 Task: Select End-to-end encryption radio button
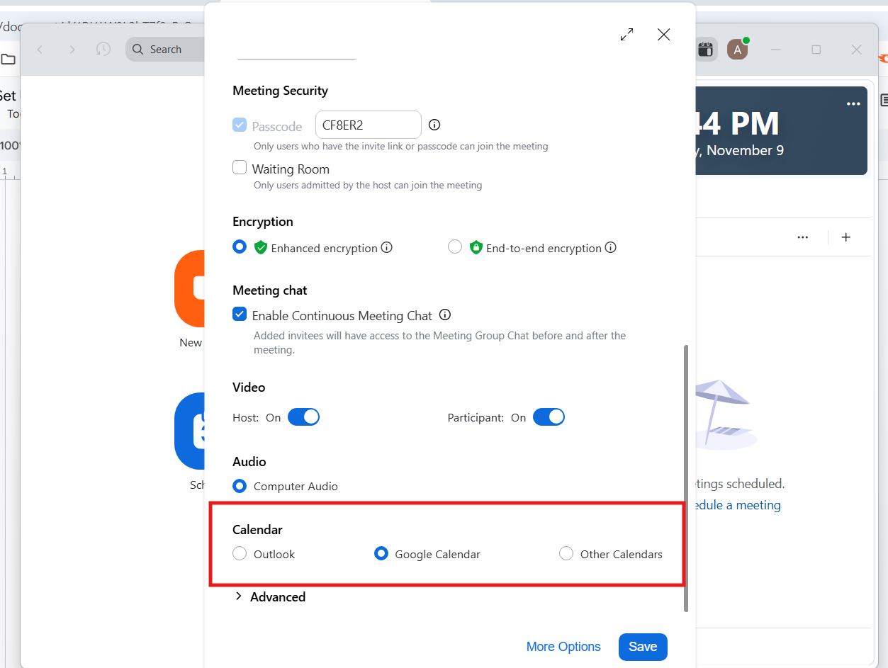(x=455, y=247)
